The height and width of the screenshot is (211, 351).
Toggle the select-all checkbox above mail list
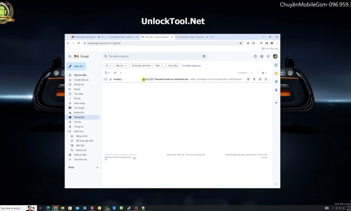tap(106, 73)
